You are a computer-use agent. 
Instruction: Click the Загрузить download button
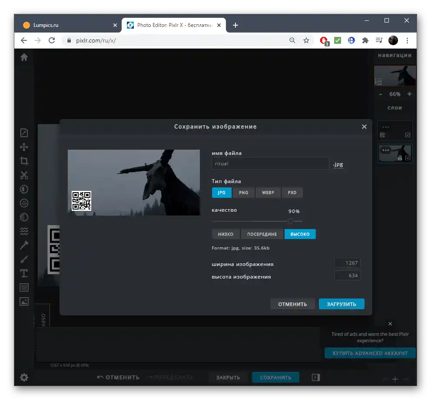[341, 304]
